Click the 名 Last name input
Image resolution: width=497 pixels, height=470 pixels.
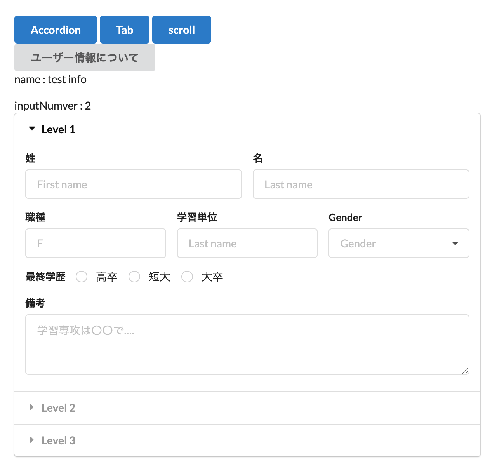point(361,184)
